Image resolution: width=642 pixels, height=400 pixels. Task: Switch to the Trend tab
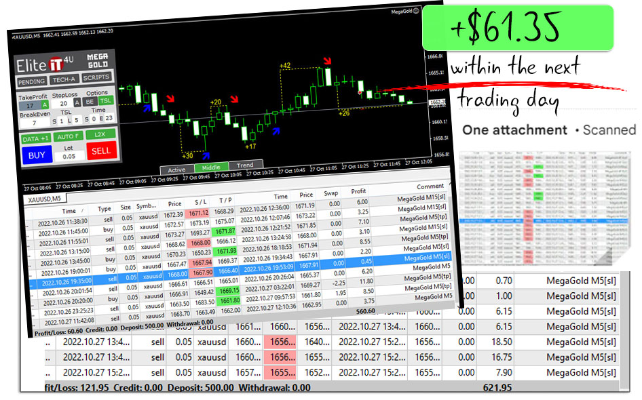[245, 165]
